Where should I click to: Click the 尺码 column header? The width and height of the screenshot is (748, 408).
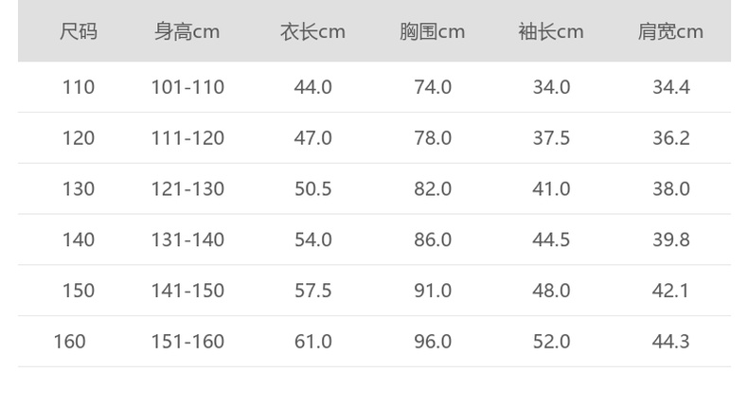79,32
